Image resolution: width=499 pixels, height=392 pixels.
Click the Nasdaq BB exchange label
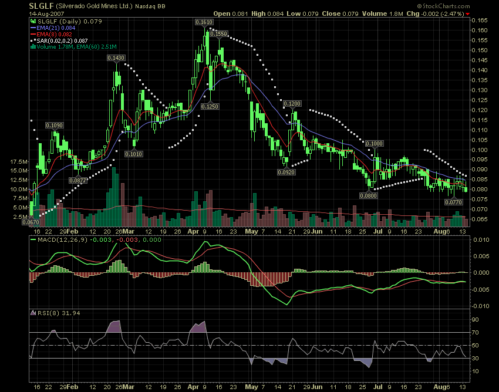150,6
